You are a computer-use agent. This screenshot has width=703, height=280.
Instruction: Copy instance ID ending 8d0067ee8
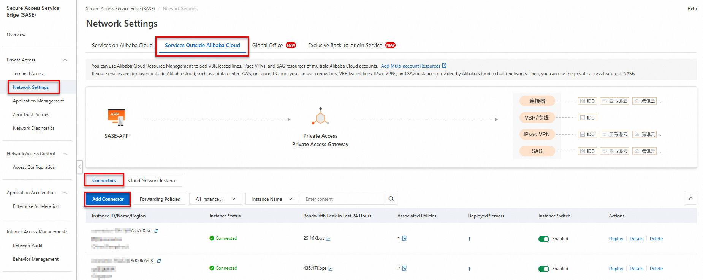(159, 261)
